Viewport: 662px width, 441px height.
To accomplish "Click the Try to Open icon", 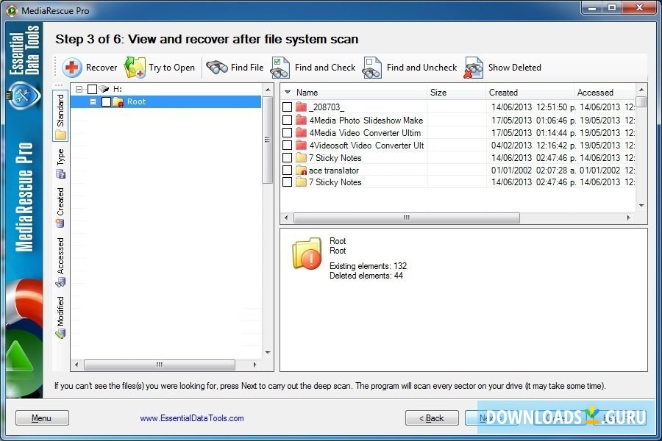I will pos(135,68).
